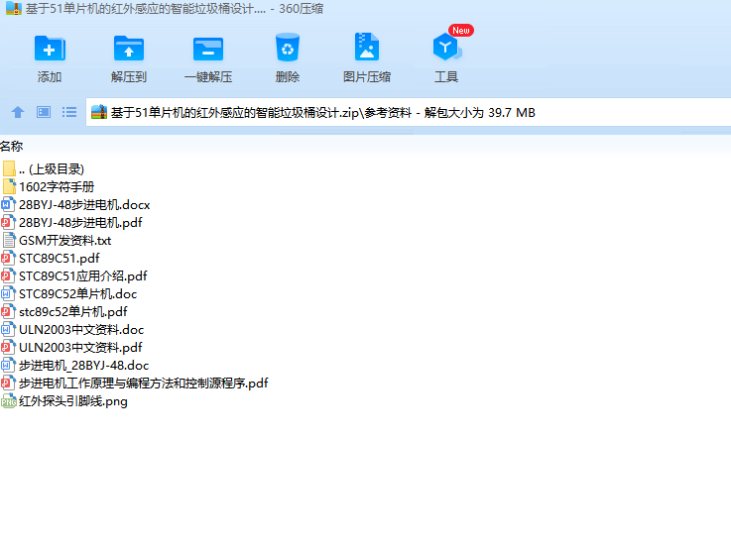The width and height of the screenshot is (731, 549).
Task: Click the archive path address field
Action: tap(408, 112)
